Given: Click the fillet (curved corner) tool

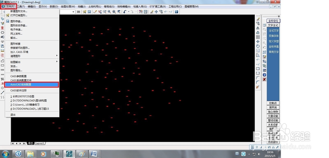Looking at the screenshot, I should point(258,82).
